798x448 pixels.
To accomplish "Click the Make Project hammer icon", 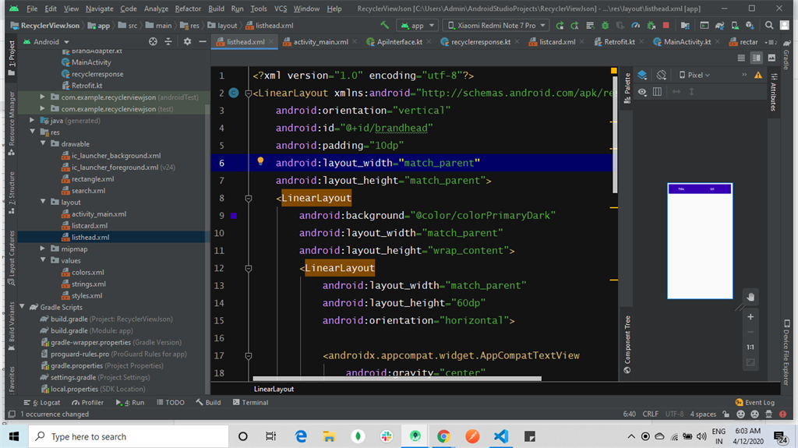I will 384,25.
